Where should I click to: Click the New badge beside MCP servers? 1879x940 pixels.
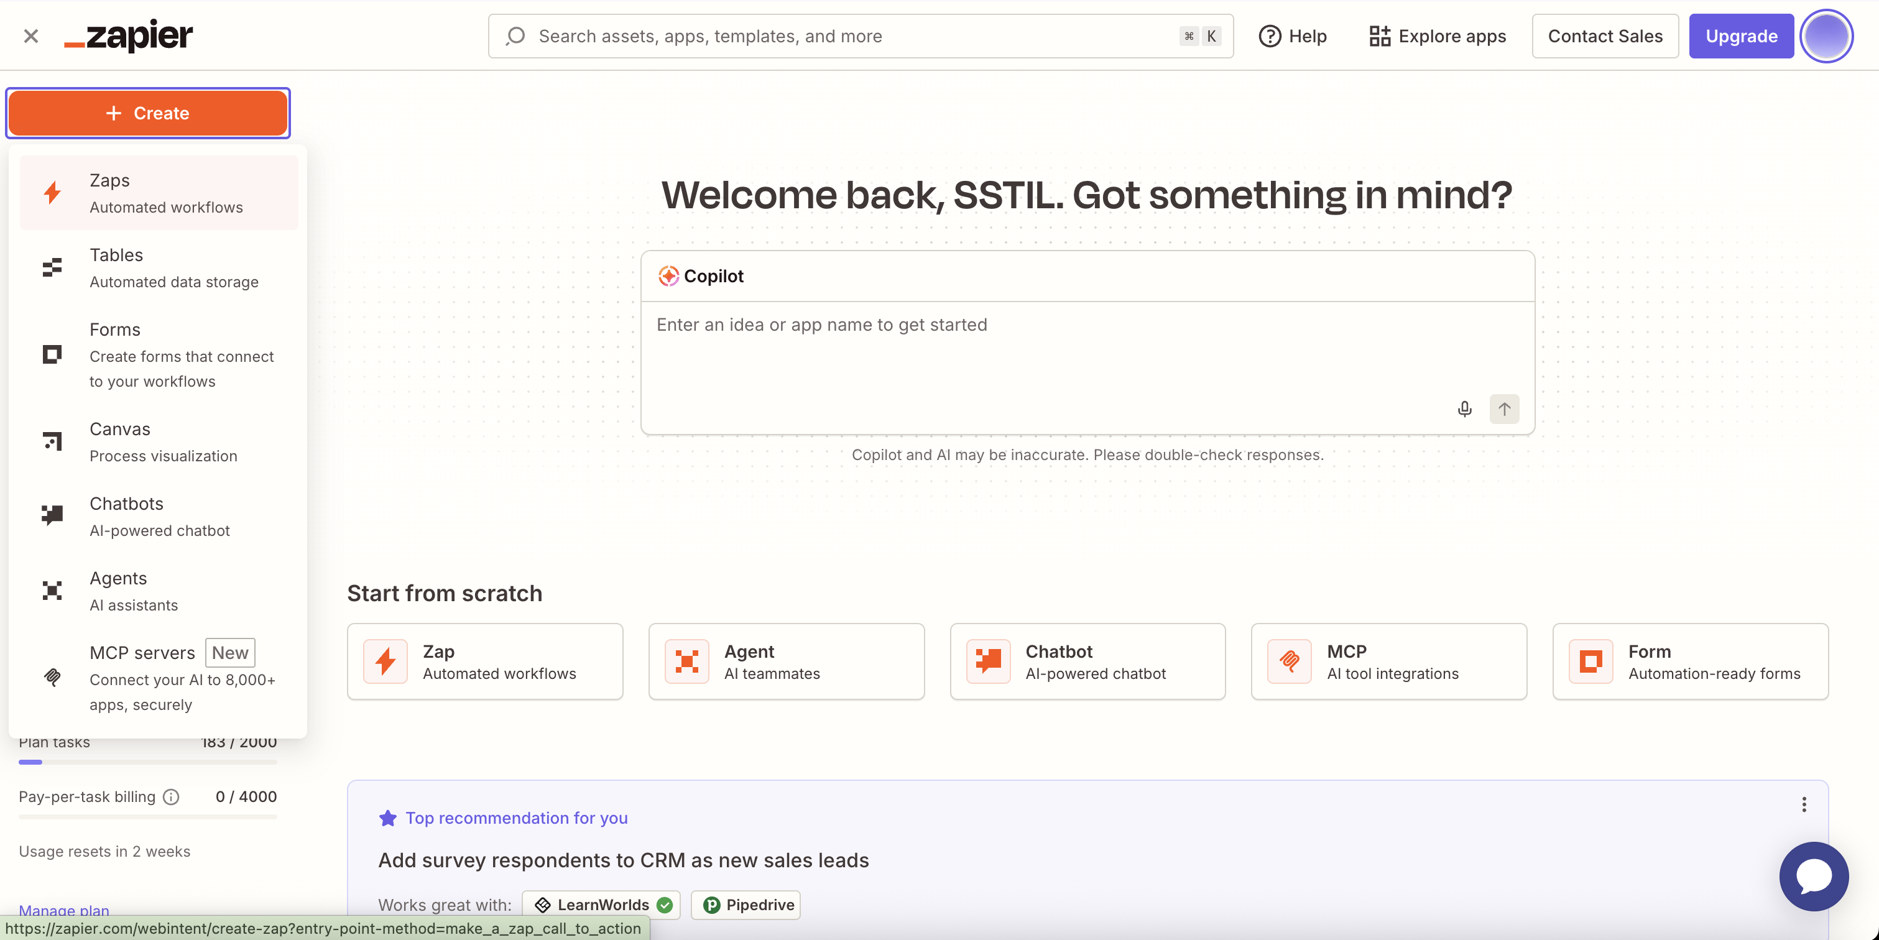coord(230,653)
